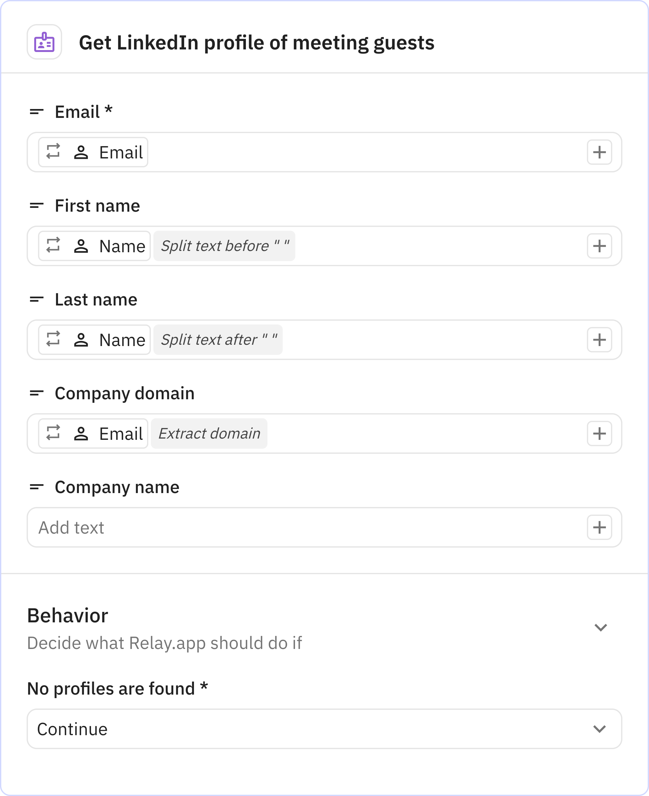Click plus button in Email field

599,152
